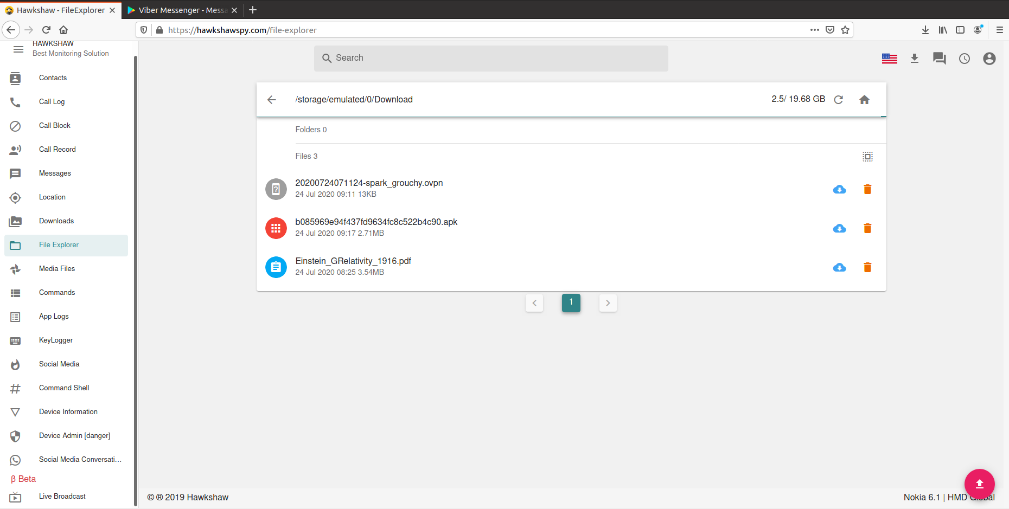Screen dimensions: 1009x509
Task: Click the red upload floating button
Action: click(980, 484)
